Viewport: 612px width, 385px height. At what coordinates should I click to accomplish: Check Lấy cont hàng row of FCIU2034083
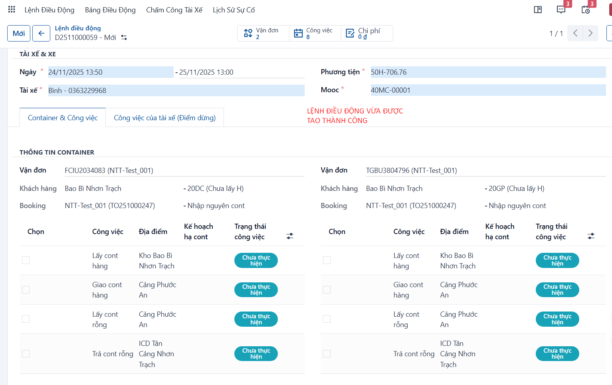coord(26,260)
